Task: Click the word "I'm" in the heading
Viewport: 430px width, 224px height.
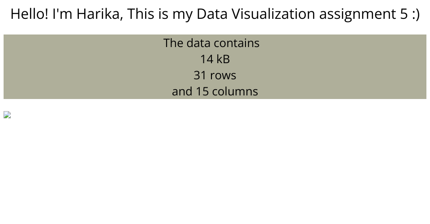Action: [62, 14]
